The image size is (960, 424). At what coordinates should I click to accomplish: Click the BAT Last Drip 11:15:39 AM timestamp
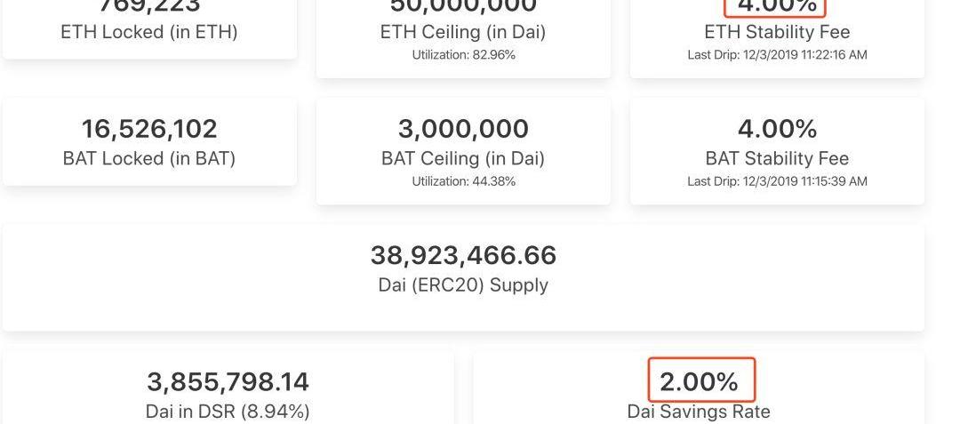coord(777,181)
